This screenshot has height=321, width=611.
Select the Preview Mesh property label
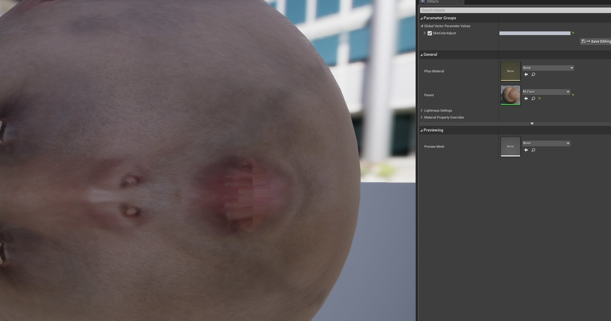coord(434,147)
